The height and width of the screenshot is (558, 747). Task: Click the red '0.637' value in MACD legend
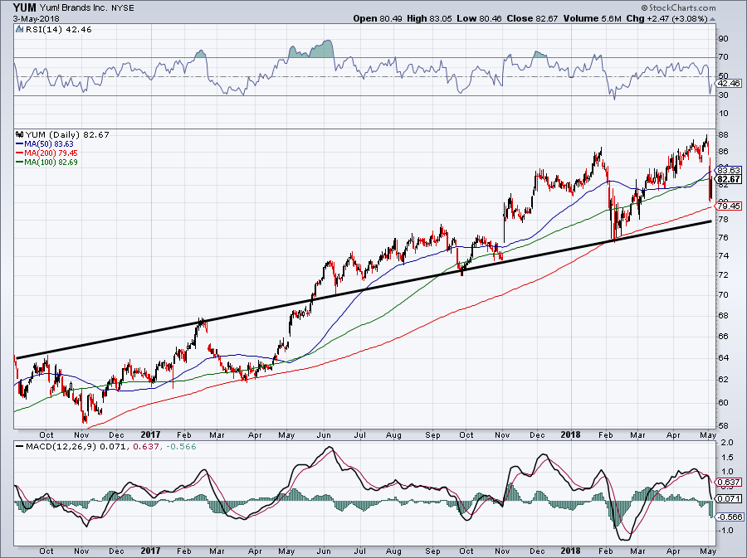(x=145, y=447)
